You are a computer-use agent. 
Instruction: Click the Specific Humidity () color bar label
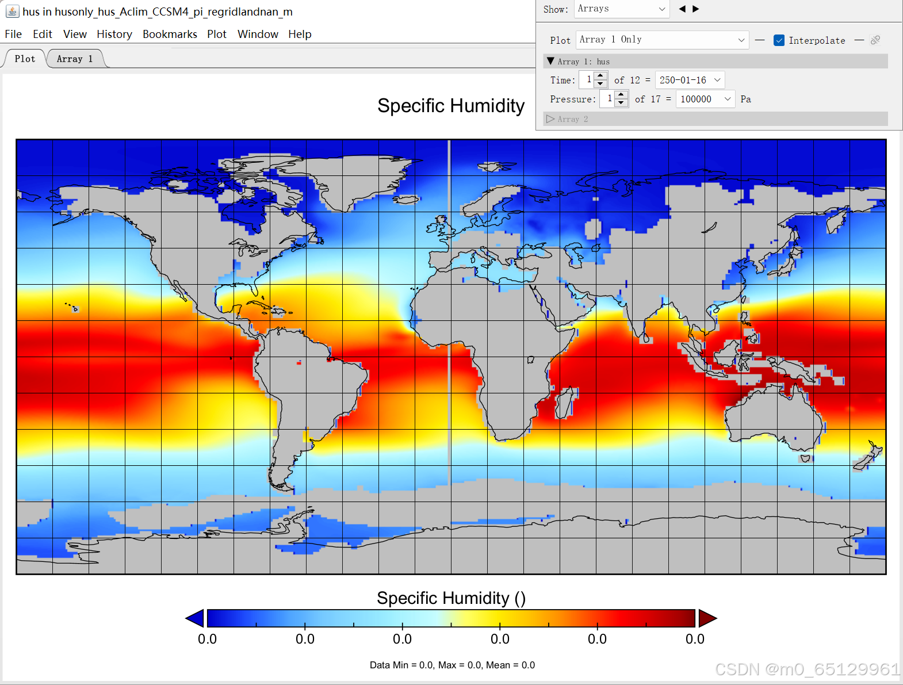coord(451,598)
